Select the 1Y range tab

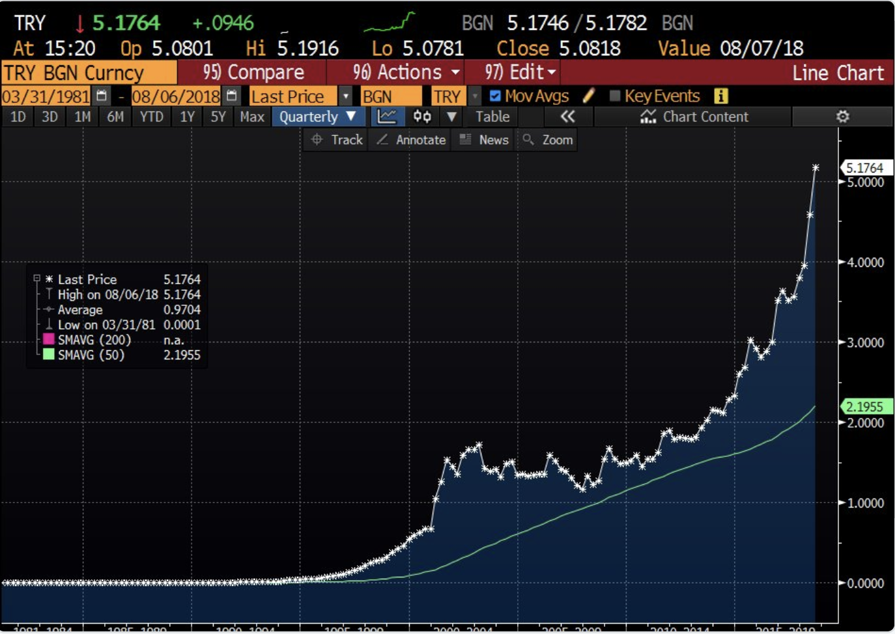coord(188,117)
